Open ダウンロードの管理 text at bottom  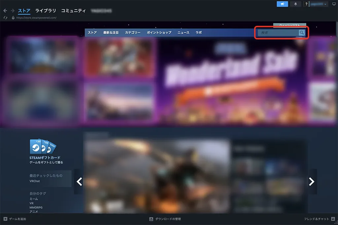168,219
